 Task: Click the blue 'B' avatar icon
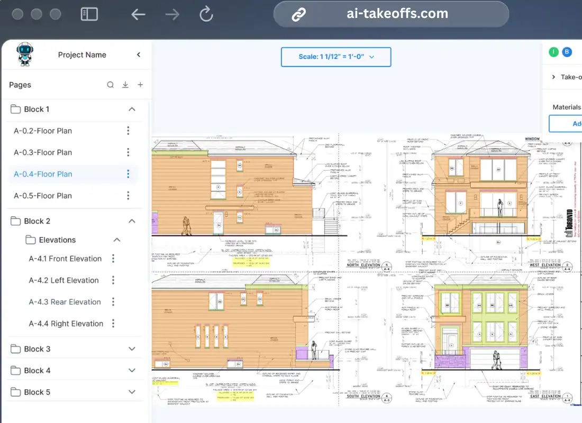567,52
